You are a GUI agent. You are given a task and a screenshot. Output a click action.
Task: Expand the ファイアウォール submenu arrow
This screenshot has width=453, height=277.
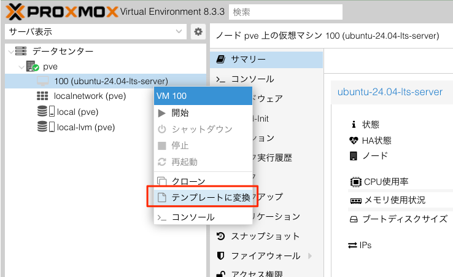point(310,256)
